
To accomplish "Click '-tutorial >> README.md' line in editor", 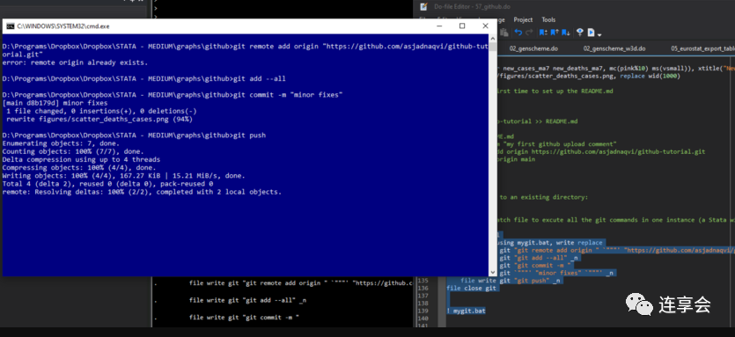I will (x=538, y=121).
